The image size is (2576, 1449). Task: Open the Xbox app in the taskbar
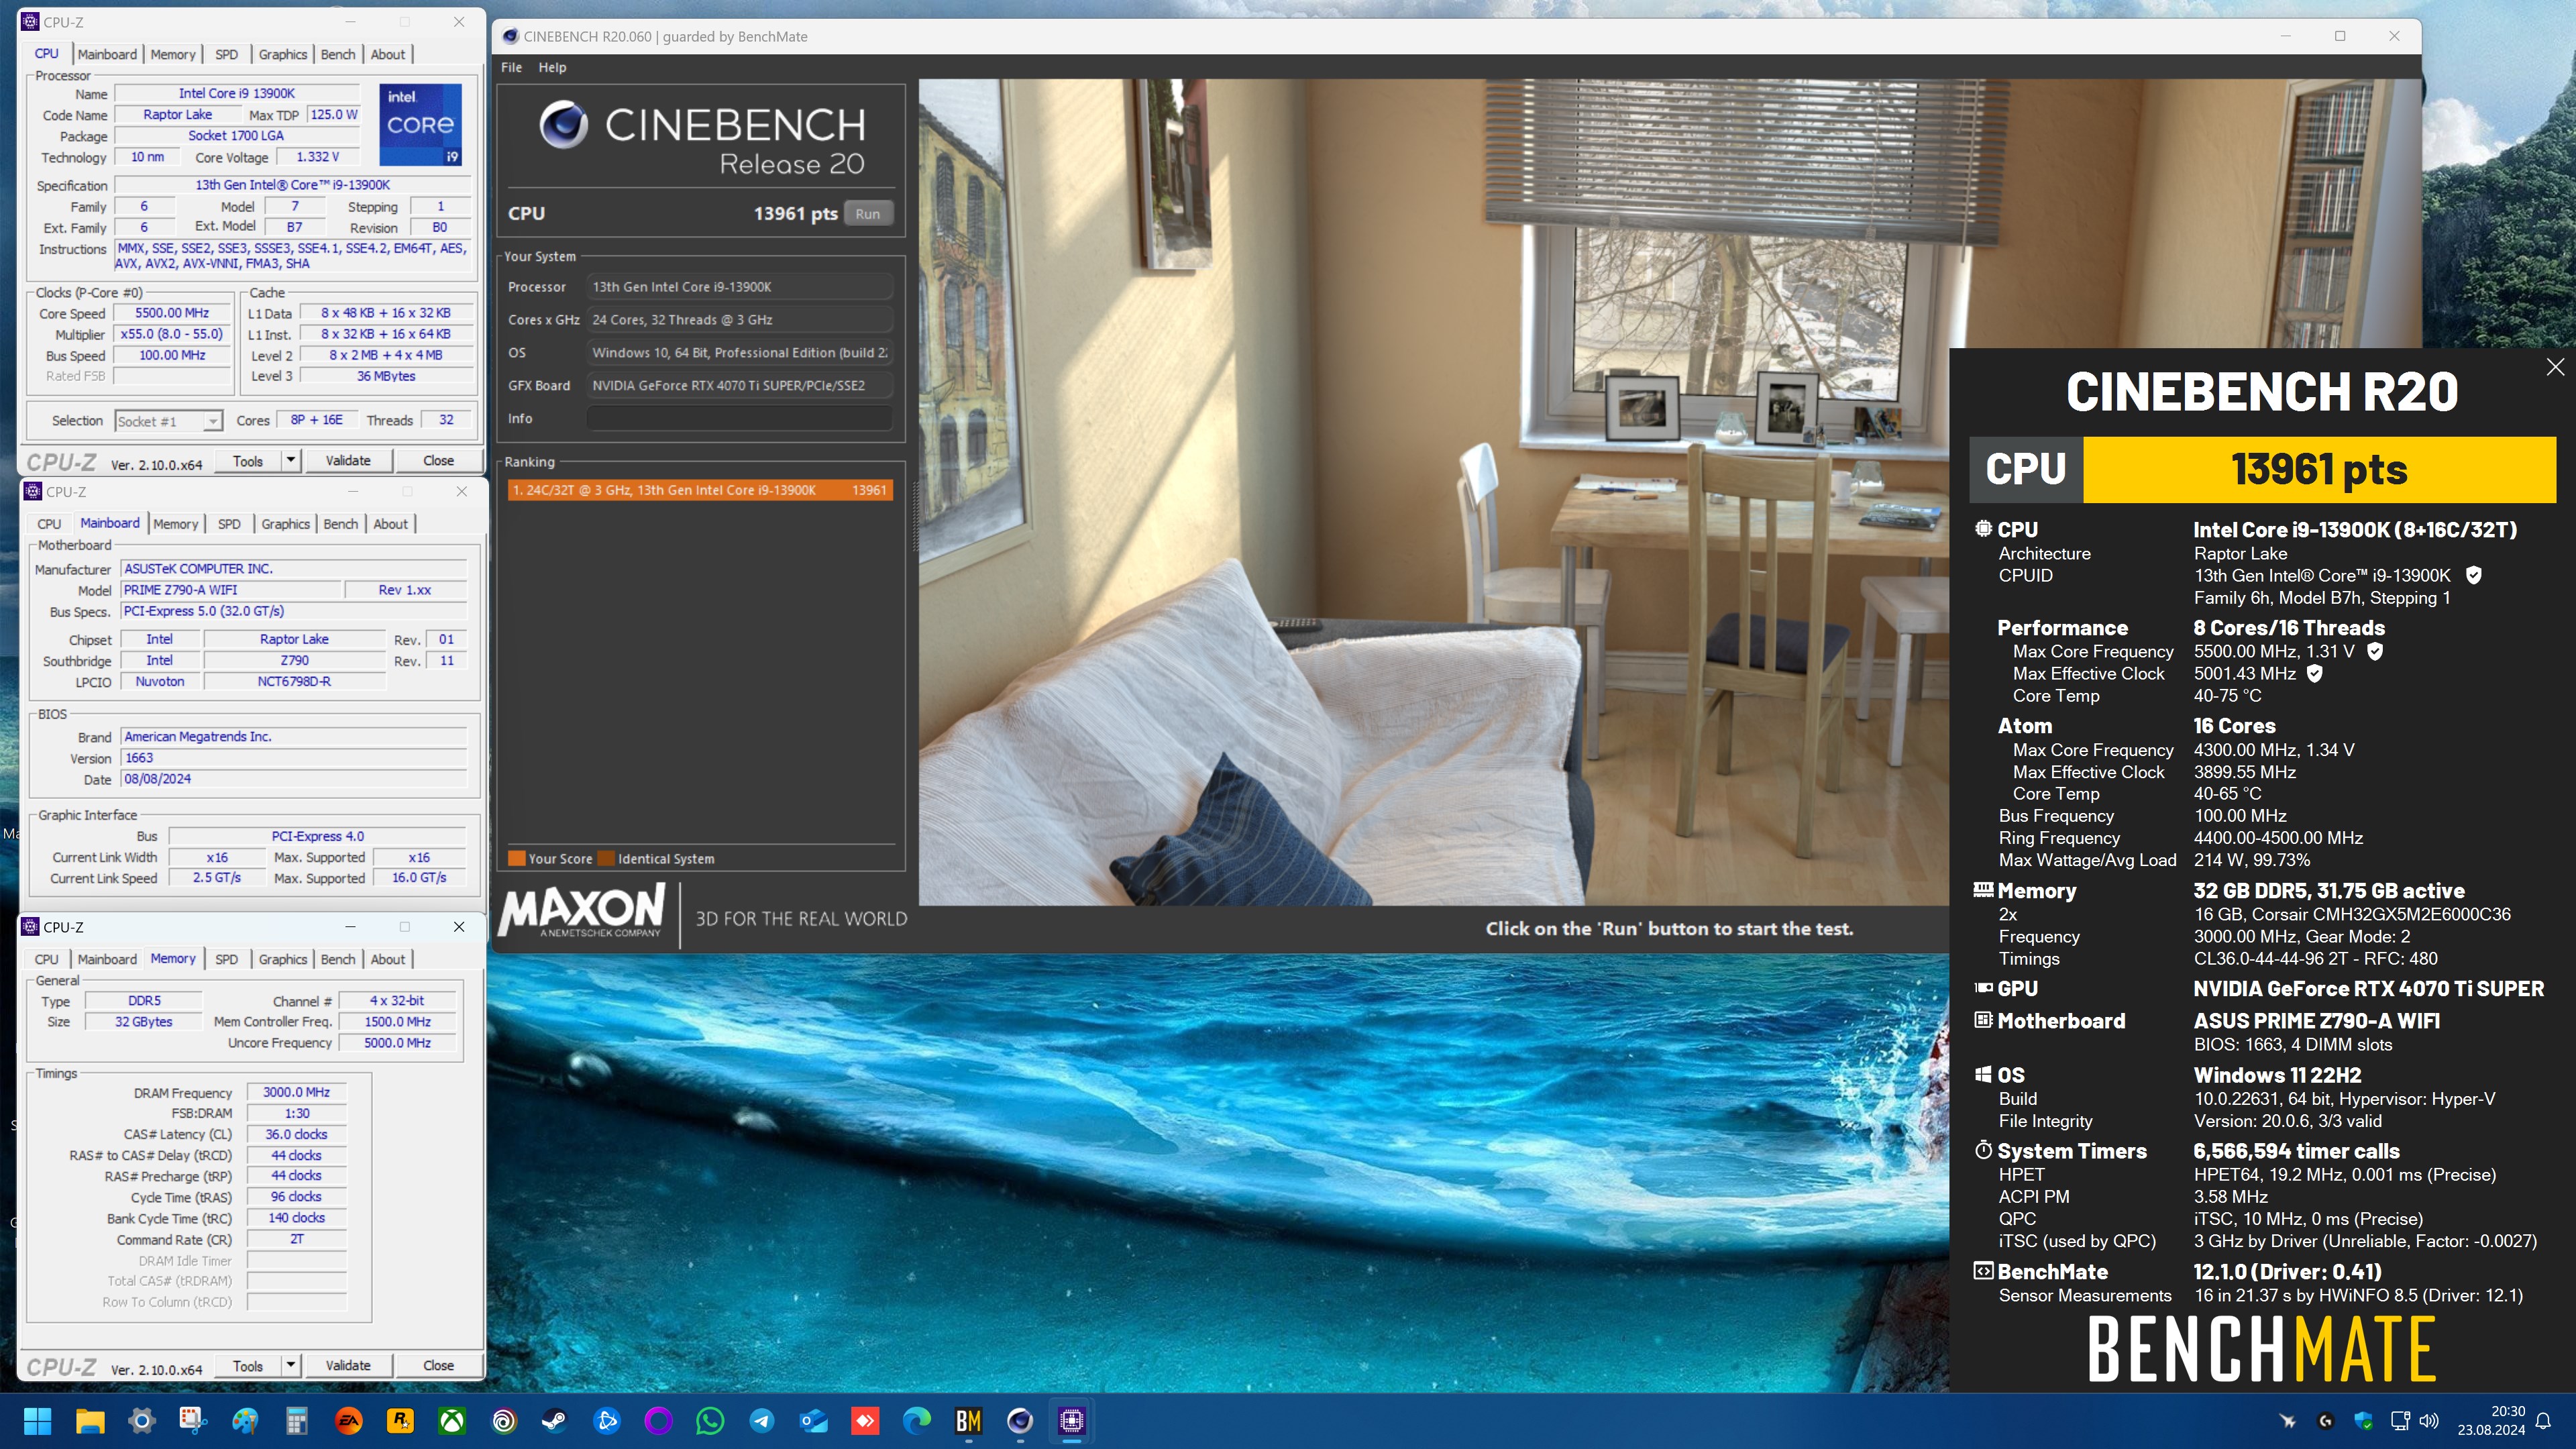pos(452,1420)
